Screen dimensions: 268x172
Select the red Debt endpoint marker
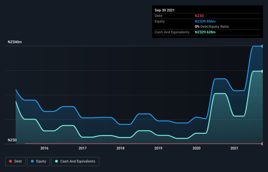pyautogui.click(x=262, y=144)
